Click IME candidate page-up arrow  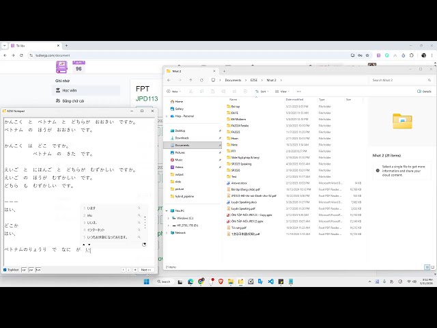click(84, 245)
